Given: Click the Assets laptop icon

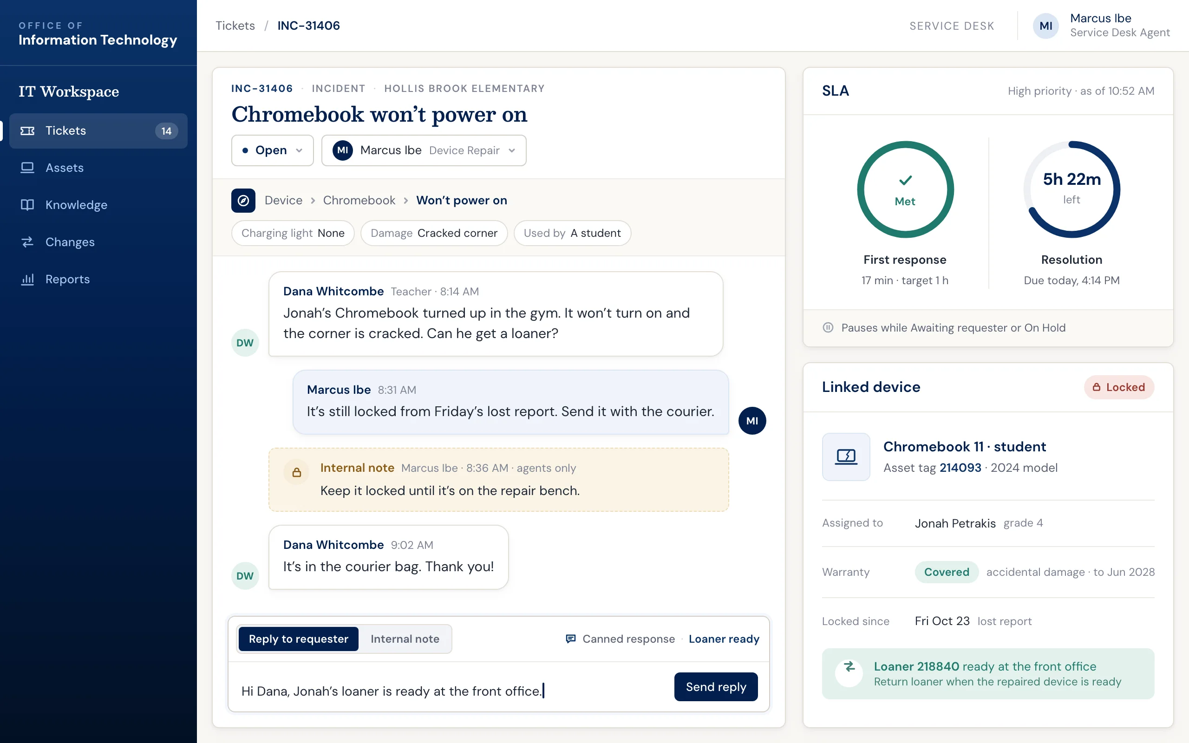Looking at the screenshot, I should tap(27, 168).
